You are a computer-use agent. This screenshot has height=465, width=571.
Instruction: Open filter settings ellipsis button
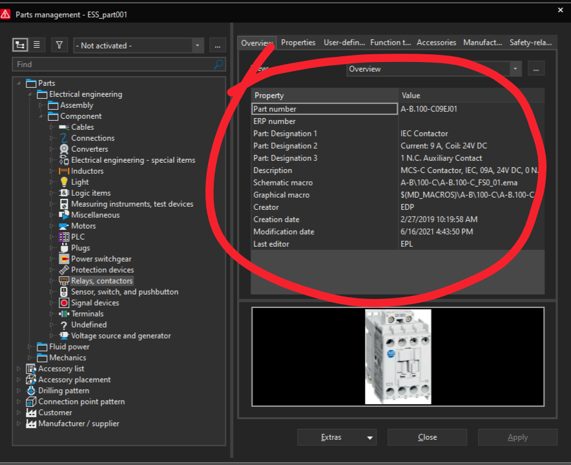[x=218, y=45]
